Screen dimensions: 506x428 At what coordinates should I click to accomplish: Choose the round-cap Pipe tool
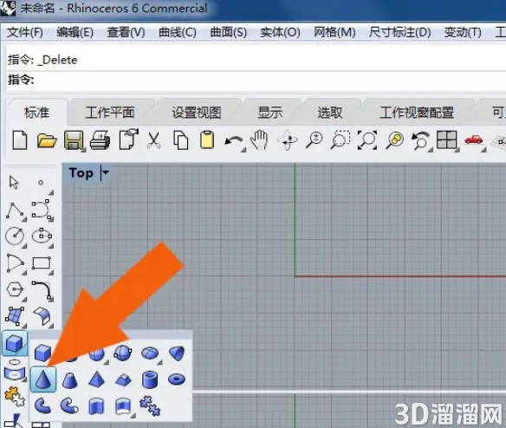69,406
